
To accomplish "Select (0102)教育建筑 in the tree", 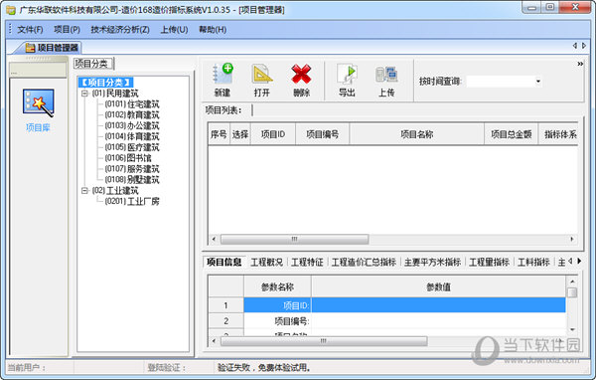I will [132, 114].
